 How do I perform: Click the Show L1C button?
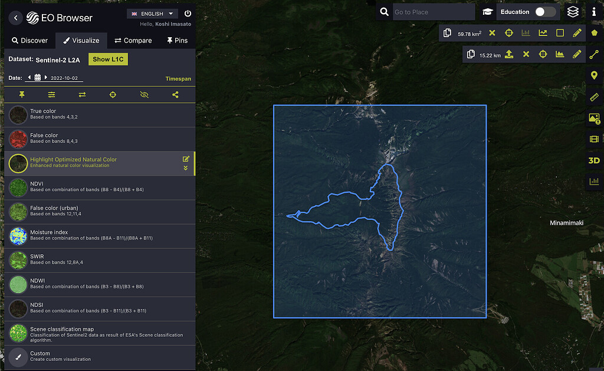[108, 59]
